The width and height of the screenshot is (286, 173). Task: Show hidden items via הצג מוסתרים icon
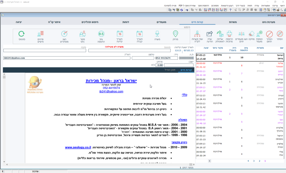[64, 34]
